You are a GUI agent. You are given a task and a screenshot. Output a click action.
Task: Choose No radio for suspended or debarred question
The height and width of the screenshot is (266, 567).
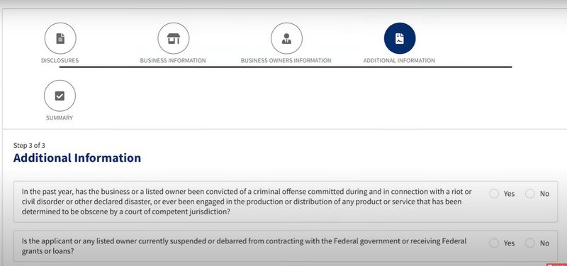click(x=529, y=243)
